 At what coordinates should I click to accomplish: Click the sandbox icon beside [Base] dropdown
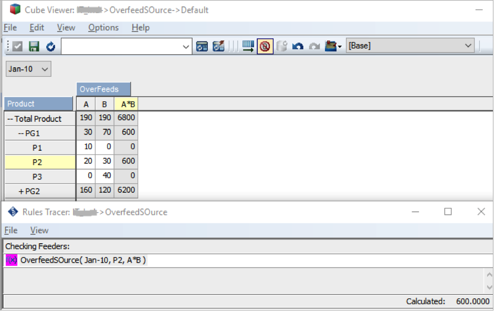331,46
